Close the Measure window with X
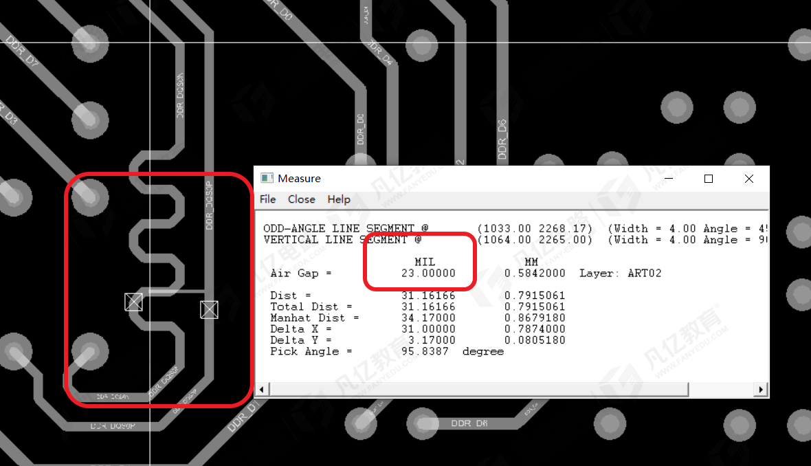This screenshot has width=811, height=466. pyautogui.click(x=749, y=179)
